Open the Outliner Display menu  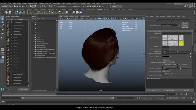[x=34, y=18]
